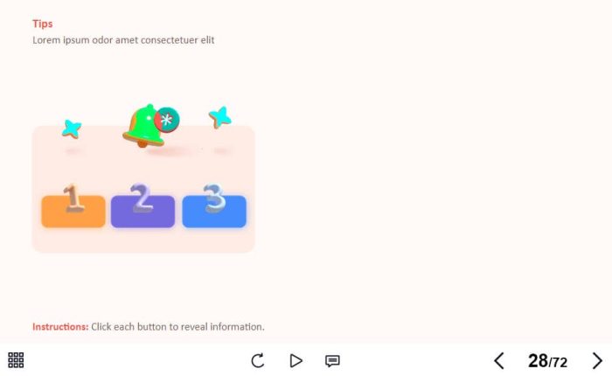The width and height of the screenshot is (612, 376).
Task: Open the slide grid menu icon
Action: 16,360
